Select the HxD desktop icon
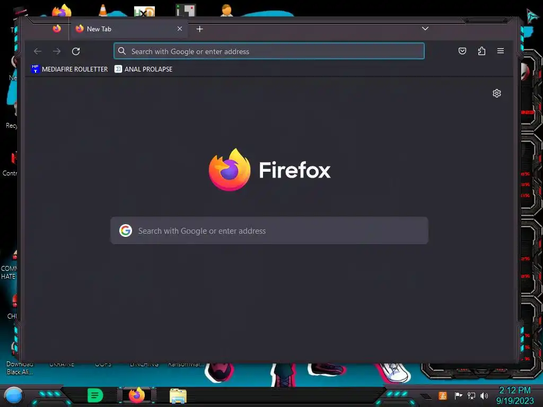Image resolution: width=543 pixels, height=407 pixels. [x=144, y=11]
